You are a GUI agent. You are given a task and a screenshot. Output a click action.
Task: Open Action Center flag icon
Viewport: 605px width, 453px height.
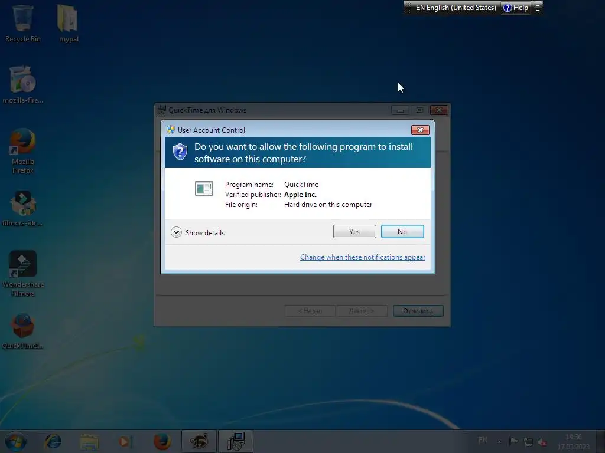point(513,441)
